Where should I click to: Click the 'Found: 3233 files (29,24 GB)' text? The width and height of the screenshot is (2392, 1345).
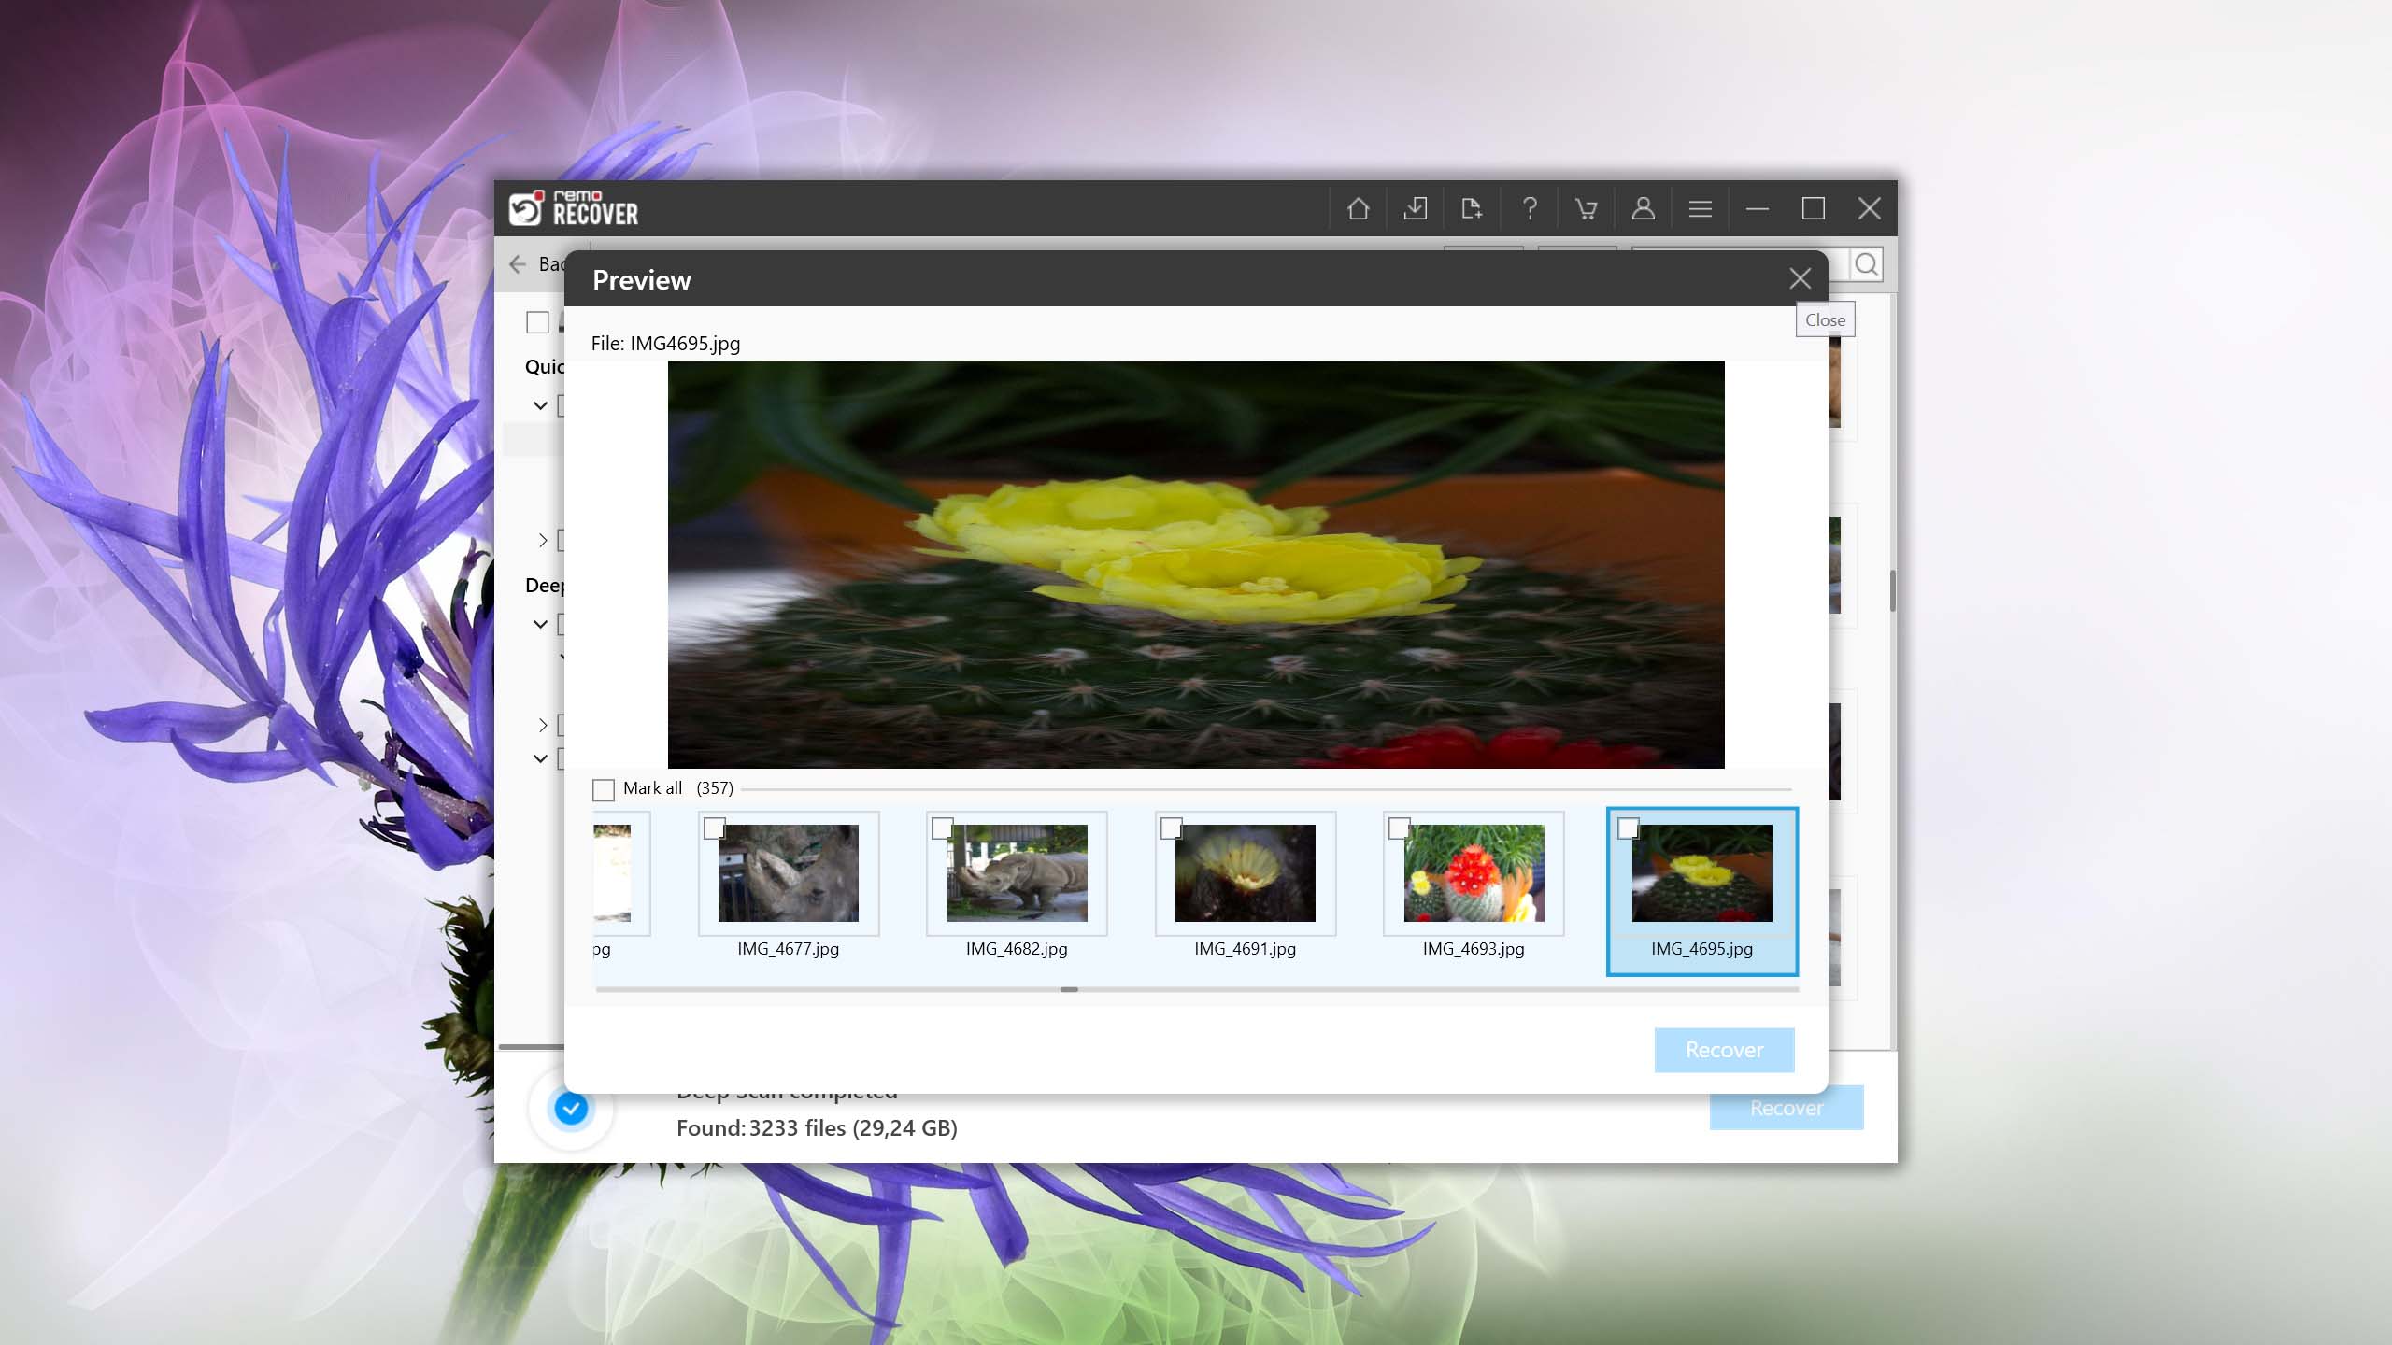tap(817, 1128)
